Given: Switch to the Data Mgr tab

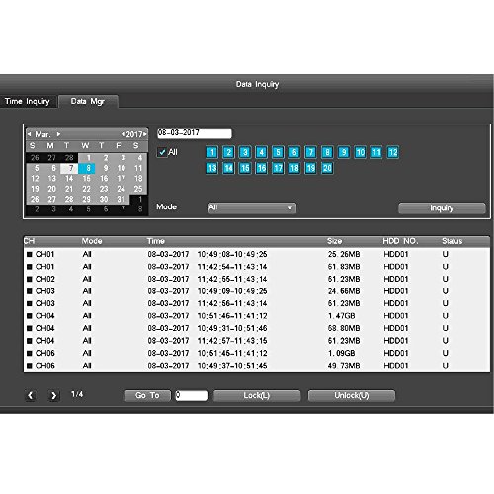Looking at the screenshot, I should pyautogui.click(x=88, y=101).
